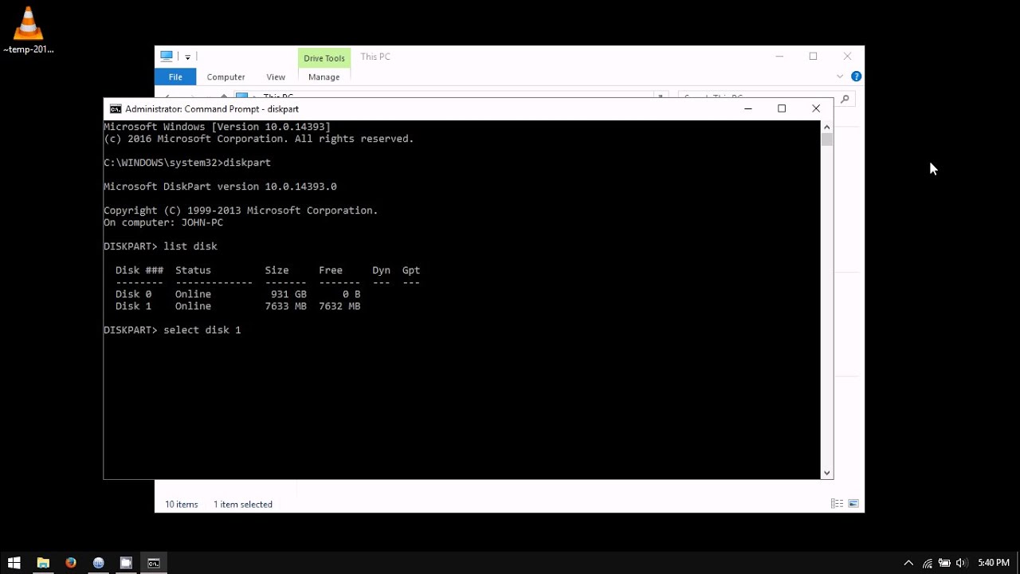Viewport: 1020px width, 574px height.
Task: Click the This PC icon in Explorer title bar
Action: pos(167,57)
